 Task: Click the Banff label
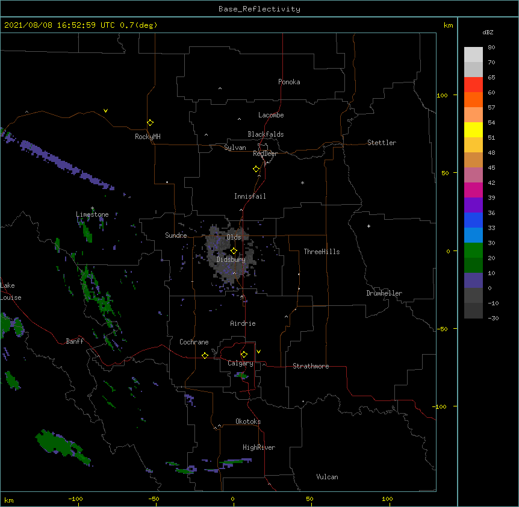click(x=75, y=341)
